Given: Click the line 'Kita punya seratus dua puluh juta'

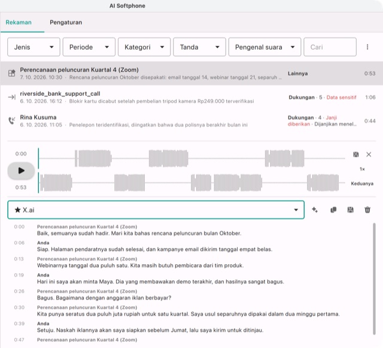Looking at the screenshot, I should coord(189,314).
